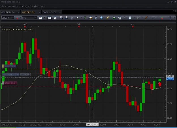Click the green candlestick icon
Screen dimensions: 177x128
85,18
